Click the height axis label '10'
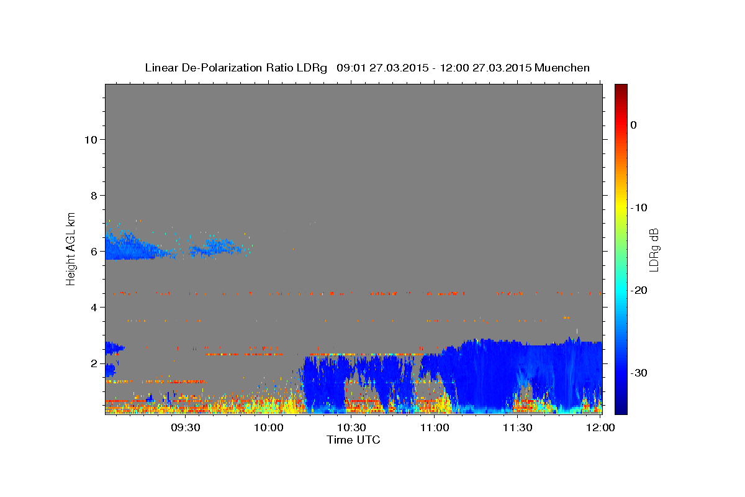The width and height of the screenshot is (745, 497). pos(91,139)
